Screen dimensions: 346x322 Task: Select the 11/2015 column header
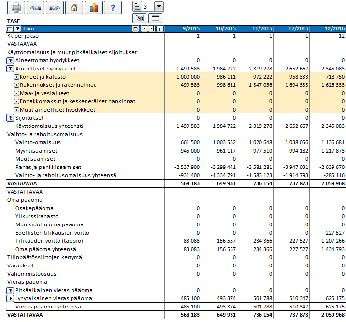255,28
